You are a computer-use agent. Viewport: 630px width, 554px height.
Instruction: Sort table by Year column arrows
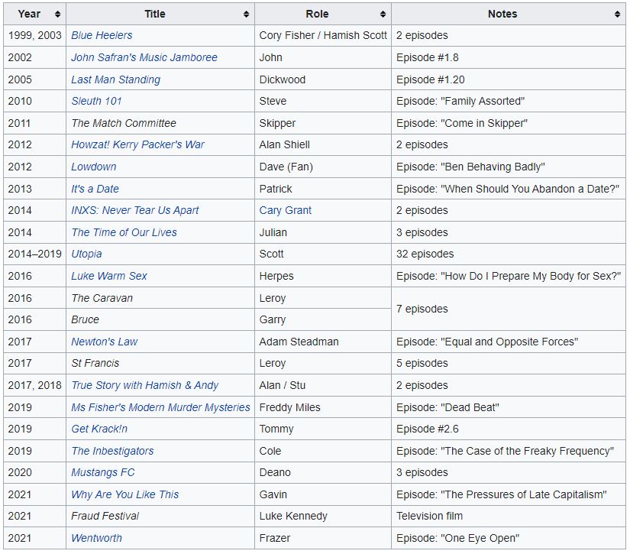[x=57, y=14]
